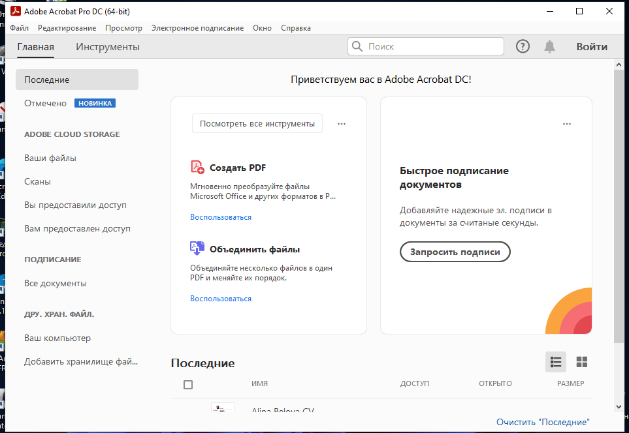Select Последние in the sidebar
Screen dimensions: 629x433
[x=77, y=80]
